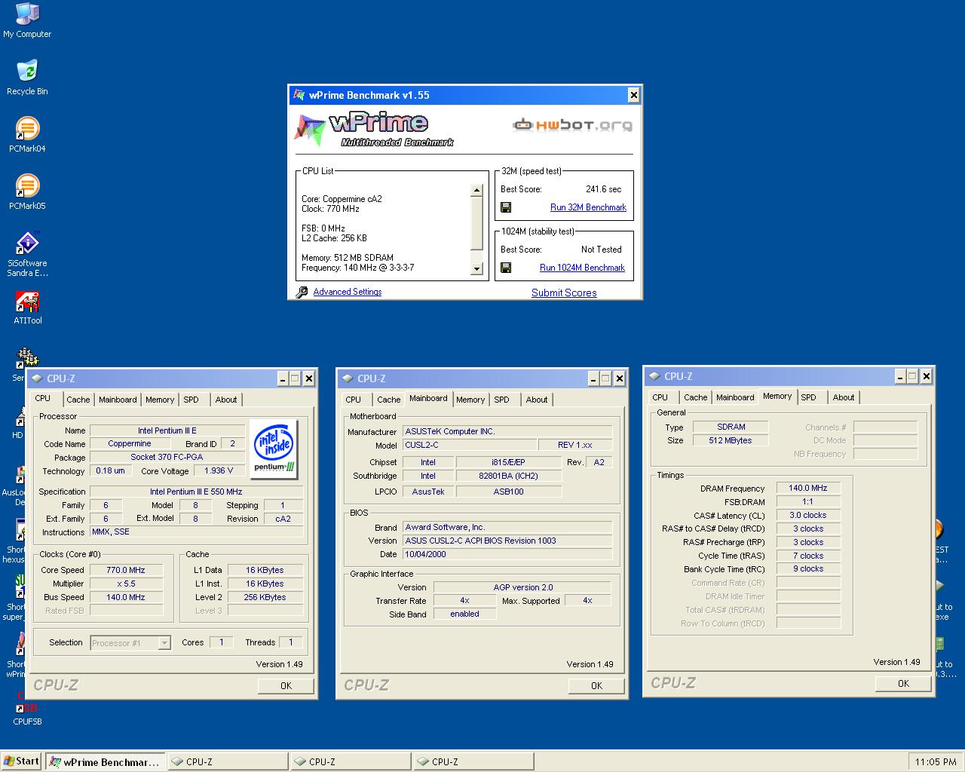Activate third CPU-Z taskbar button
Screen dimensions: 965x772
tap(473, 761)
